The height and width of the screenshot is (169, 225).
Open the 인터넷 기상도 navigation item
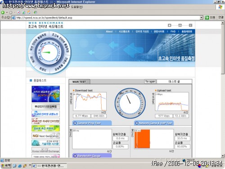(x=142, y=32)
